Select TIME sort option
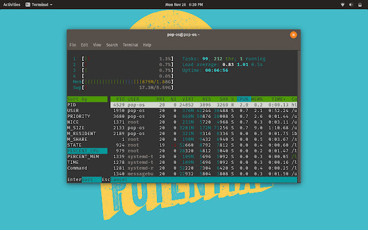The width and height of the screenshot is (368, 230). coord(87,162)
